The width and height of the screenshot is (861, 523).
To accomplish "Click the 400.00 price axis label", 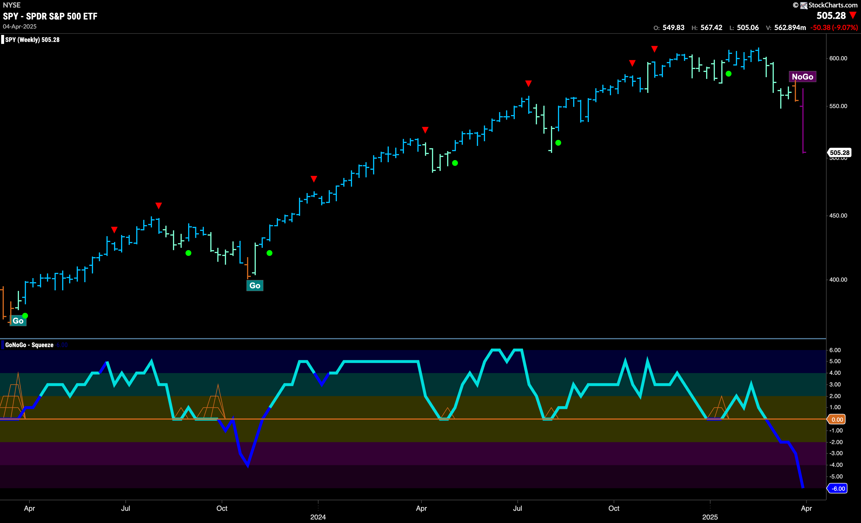I will point(838,280).
